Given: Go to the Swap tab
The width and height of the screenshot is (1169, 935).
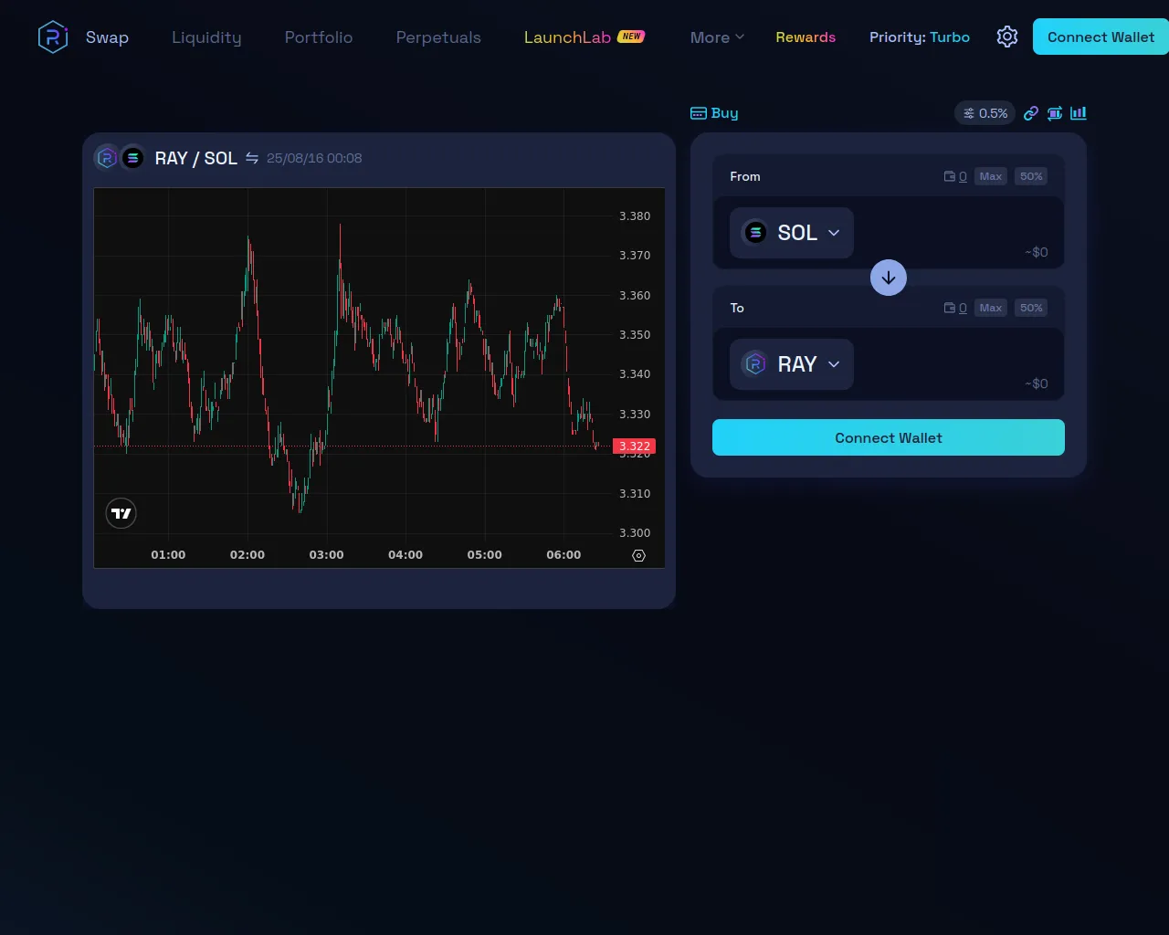Looking at the screenshot, I should click(x=107, y=37).
